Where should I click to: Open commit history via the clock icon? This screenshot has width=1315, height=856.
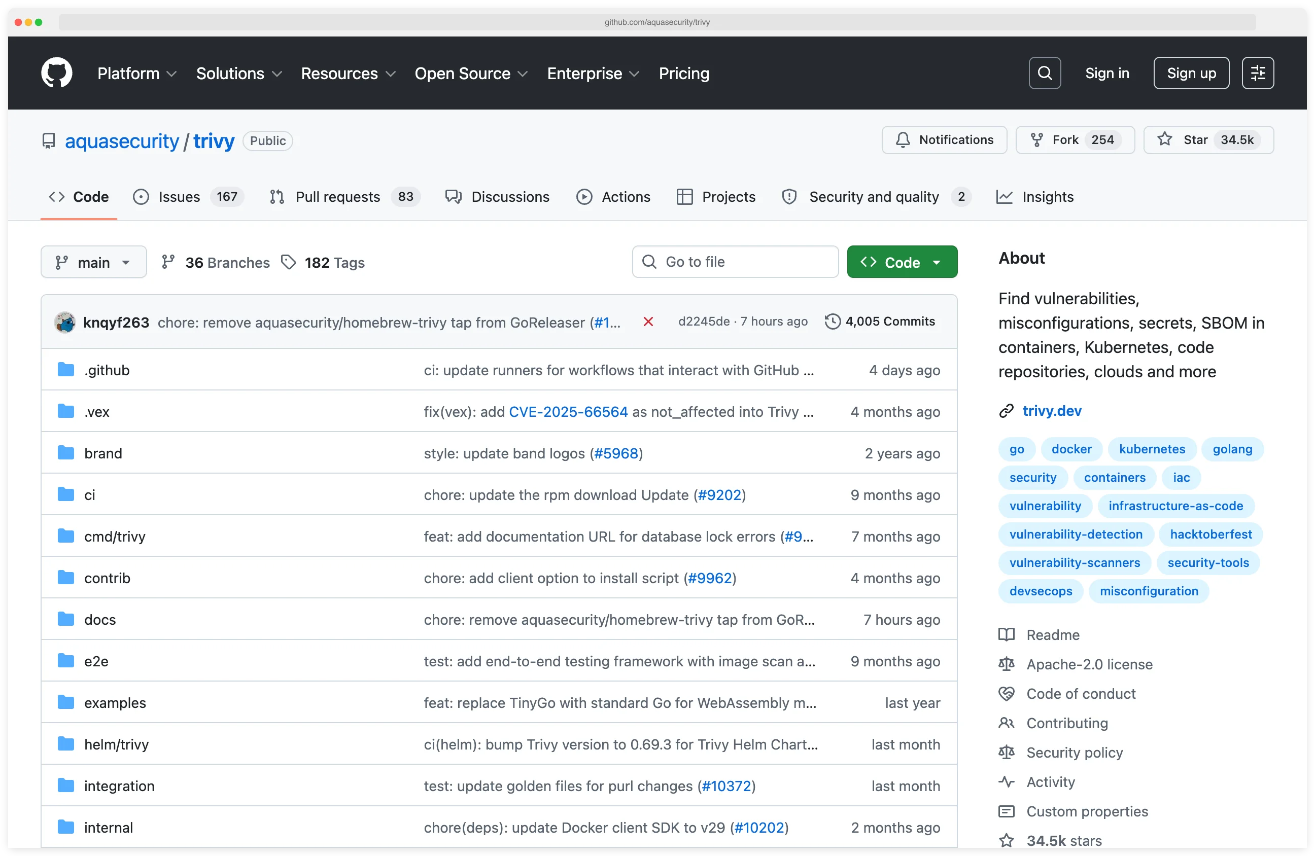832,322
